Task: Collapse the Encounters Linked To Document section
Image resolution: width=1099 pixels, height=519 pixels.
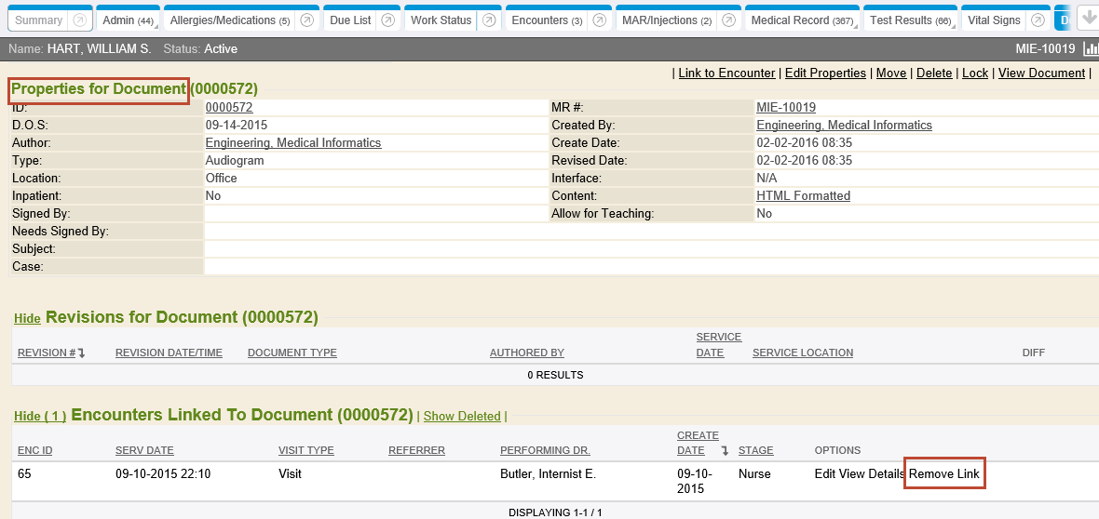Action: pyautogui.click(x=40, y=417)
